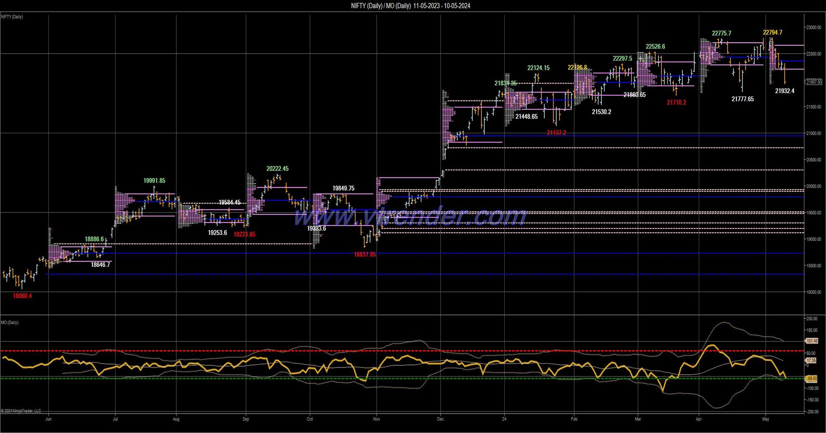Click the Feb label on time axis

point(574,419)
